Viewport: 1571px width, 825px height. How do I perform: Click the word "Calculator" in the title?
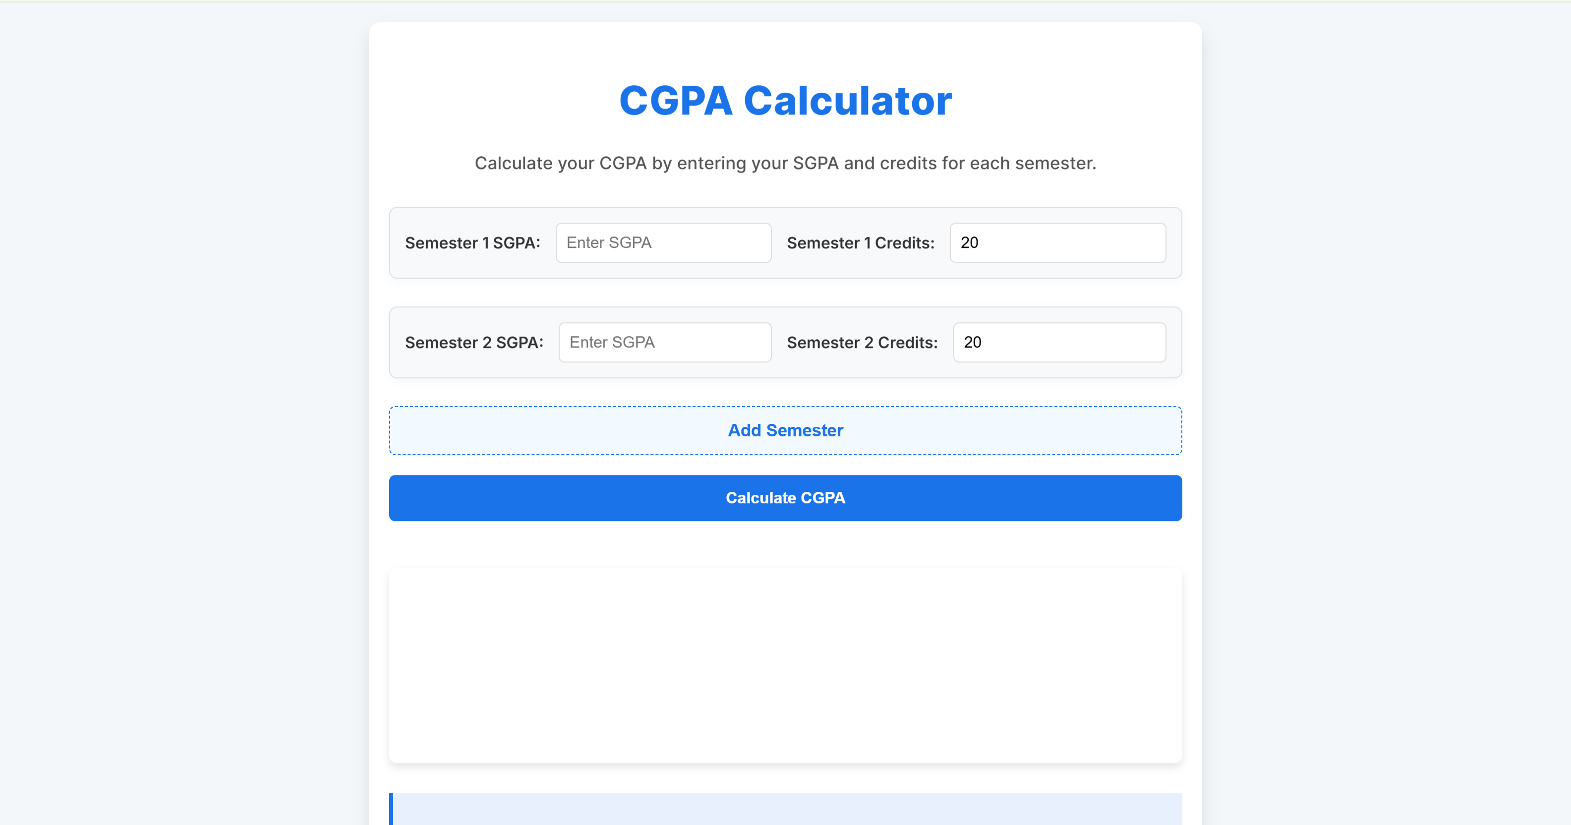coord(847,101)
